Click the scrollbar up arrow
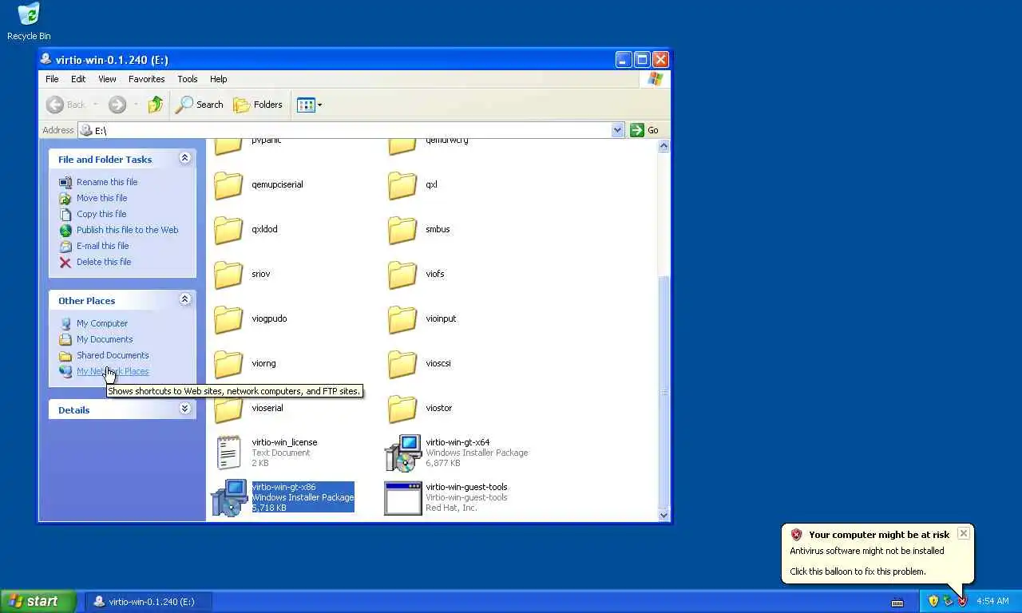 [664, 146]
